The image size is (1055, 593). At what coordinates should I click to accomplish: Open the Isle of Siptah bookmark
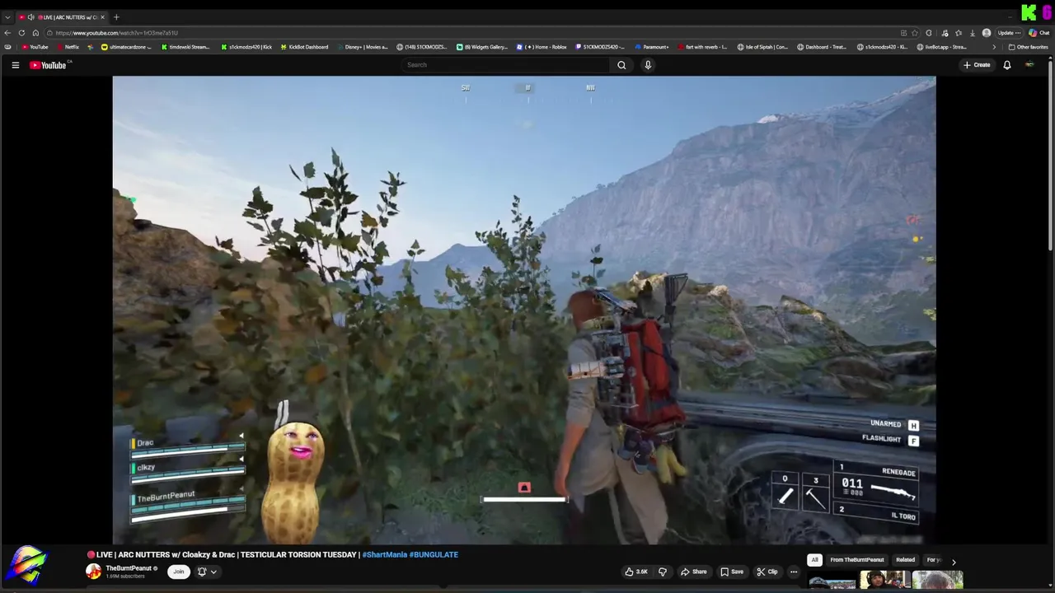tap(762, 47)
